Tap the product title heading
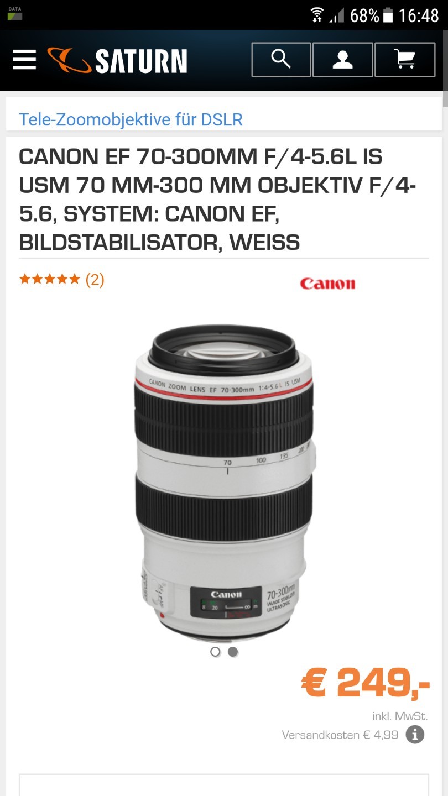This screenshot has height=796, width=448. (x=218, y=200)
